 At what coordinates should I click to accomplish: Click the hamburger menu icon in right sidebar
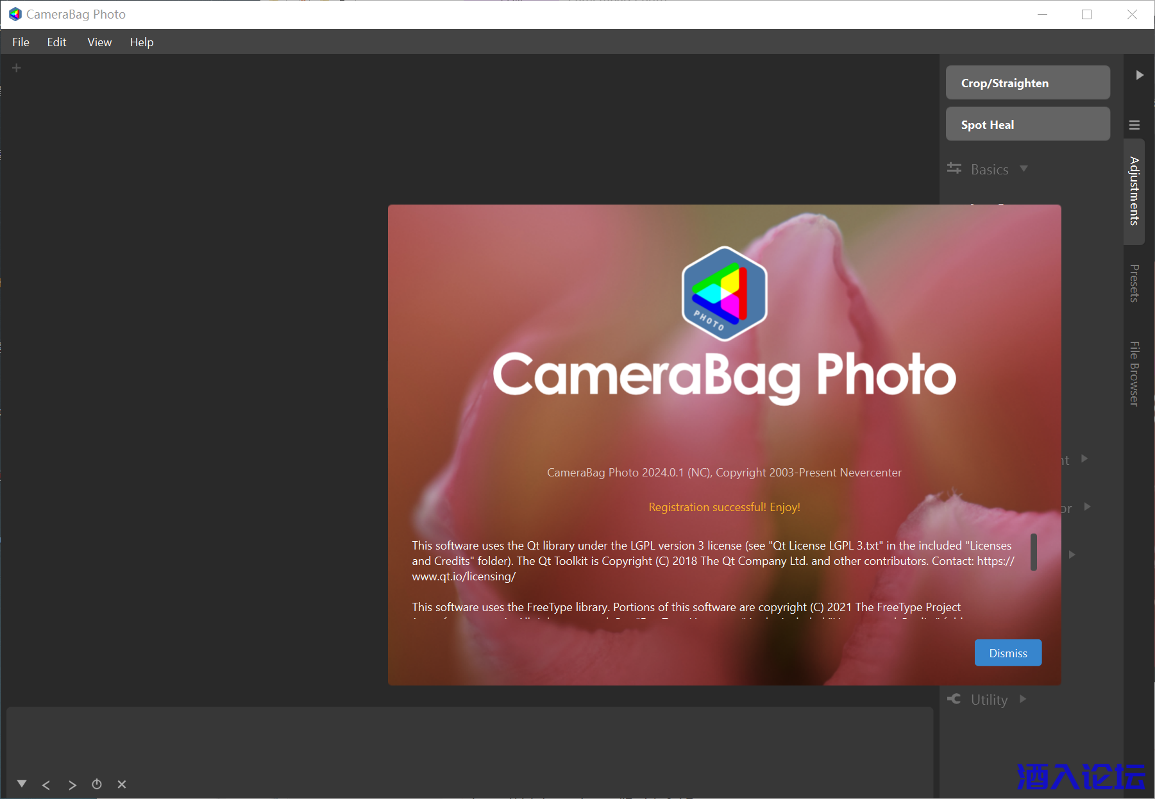coord(1134,125)
